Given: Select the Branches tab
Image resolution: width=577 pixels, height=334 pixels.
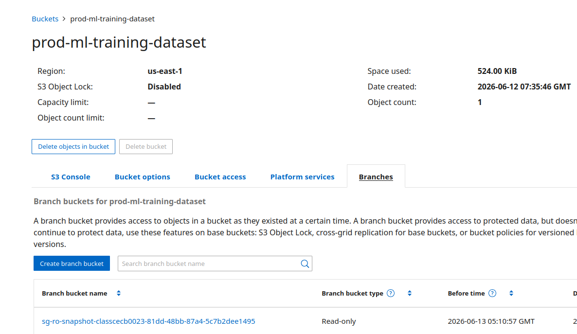Looking at the screenshot, I should (376, 177).
